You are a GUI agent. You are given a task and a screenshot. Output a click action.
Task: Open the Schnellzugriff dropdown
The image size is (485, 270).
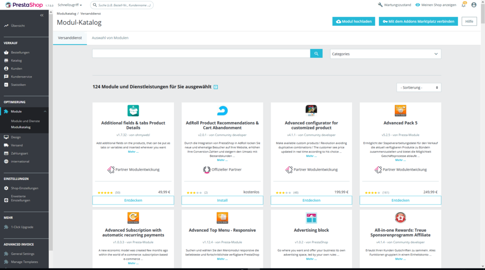69,5
